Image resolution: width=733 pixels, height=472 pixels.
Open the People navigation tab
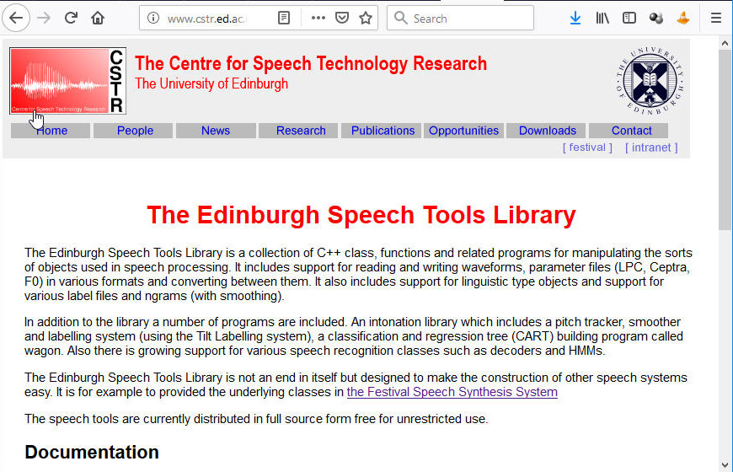[x=135, y=131]
